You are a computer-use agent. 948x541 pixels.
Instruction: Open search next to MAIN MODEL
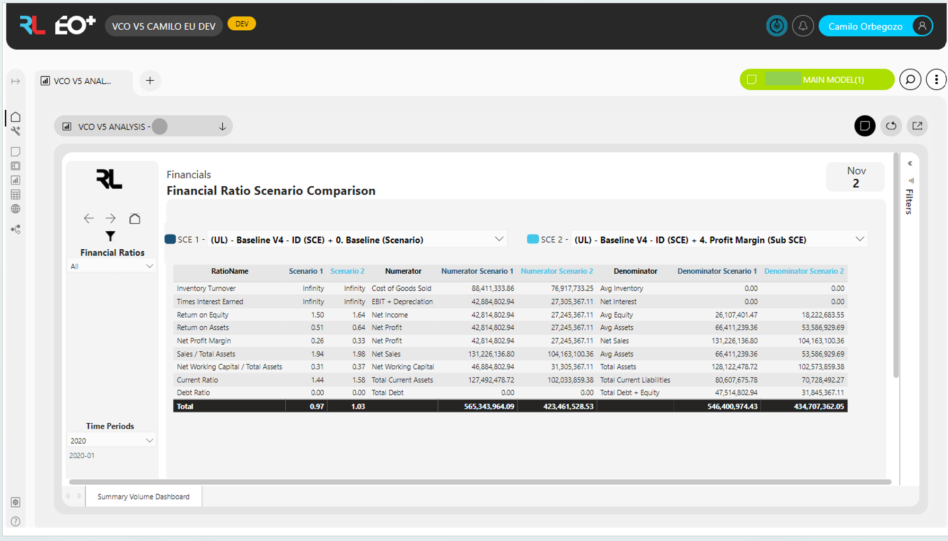click(x=910, y=79)
